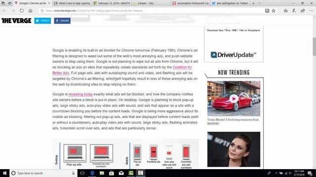316x177 pixels.
Task: Click the browser Forward arrow
Action: [x=13, y=11]
